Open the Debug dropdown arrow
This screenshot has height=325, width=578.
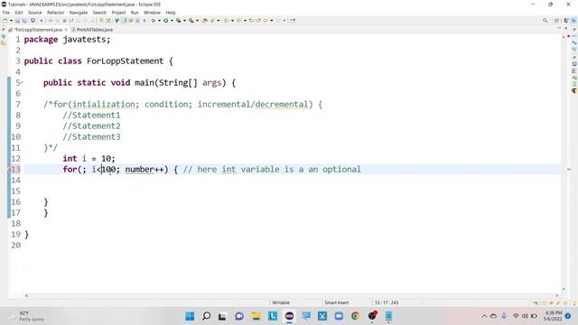click(159, 21)
